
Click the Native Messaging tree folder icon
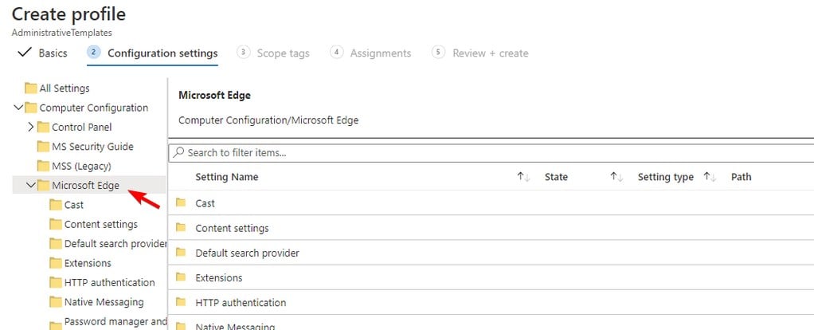(x=56, y=302)
